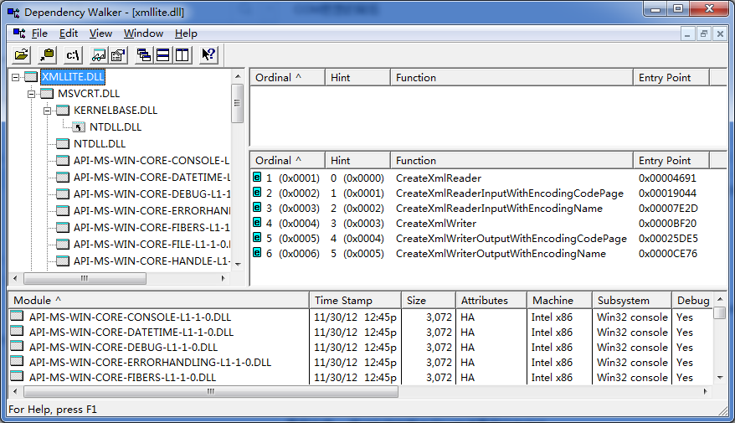
Task: Open the Edit menu
Action: (x=69, y=34)
